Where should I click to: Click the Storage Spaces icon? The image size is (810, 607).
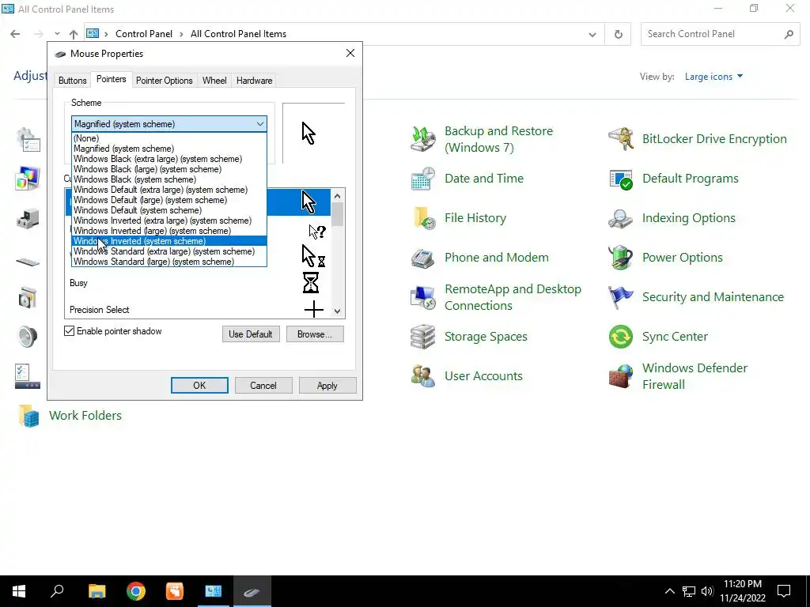[423, 337]
